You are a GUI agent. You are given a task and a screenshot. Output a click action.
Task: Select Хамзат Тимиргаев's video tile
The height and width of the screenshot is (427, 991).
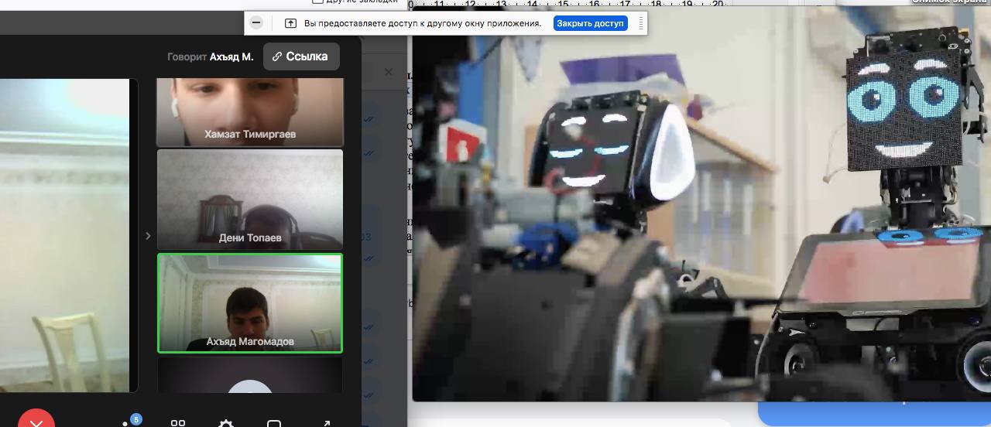[x=249, y=111]
